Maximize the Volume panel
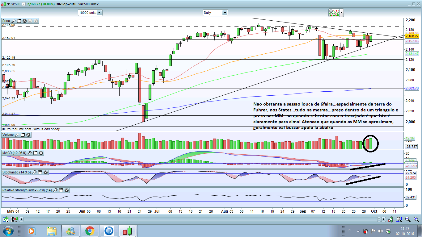Screen dimensions: 422x237 (x=23, y=135)
